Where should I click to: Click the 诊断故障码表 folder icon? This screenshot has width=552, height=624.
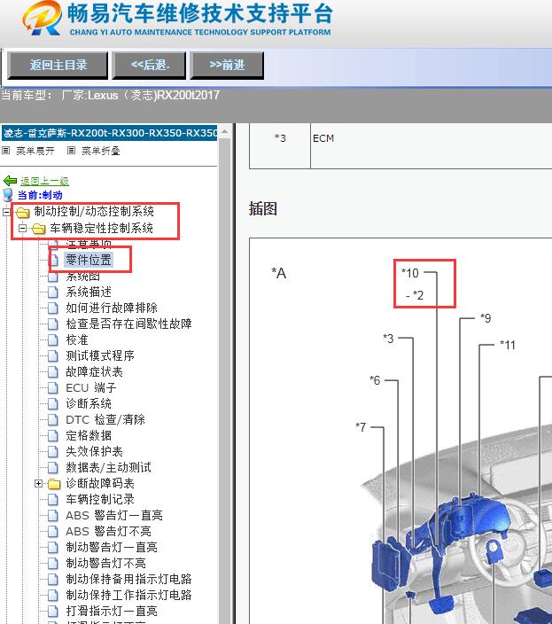54,484
